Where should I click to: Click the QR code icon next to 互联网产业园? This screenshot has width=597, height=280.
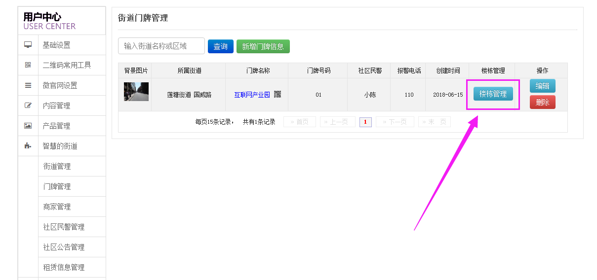point(278,94)
